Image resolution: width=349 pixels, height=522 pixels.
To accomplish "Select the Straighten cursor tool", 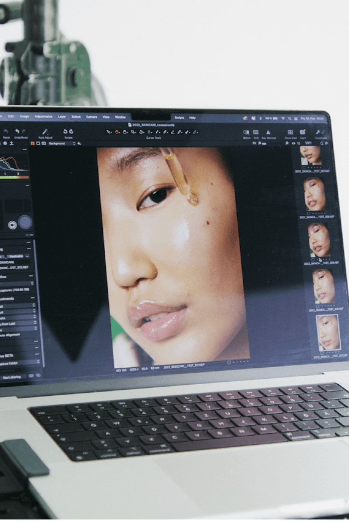I will [x=142, y=132].
